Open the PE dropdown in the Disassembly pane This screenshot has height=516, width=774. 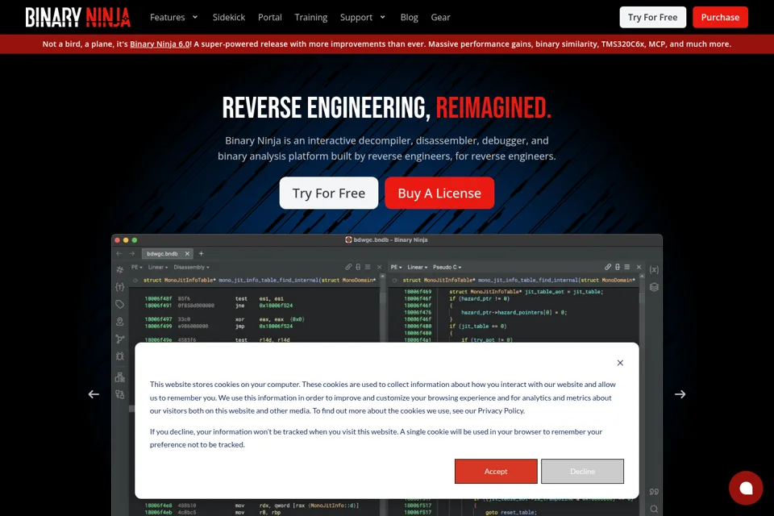[137, 267]
